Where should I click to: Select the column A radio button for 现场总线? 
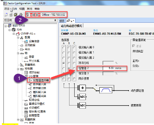point(64,63)
